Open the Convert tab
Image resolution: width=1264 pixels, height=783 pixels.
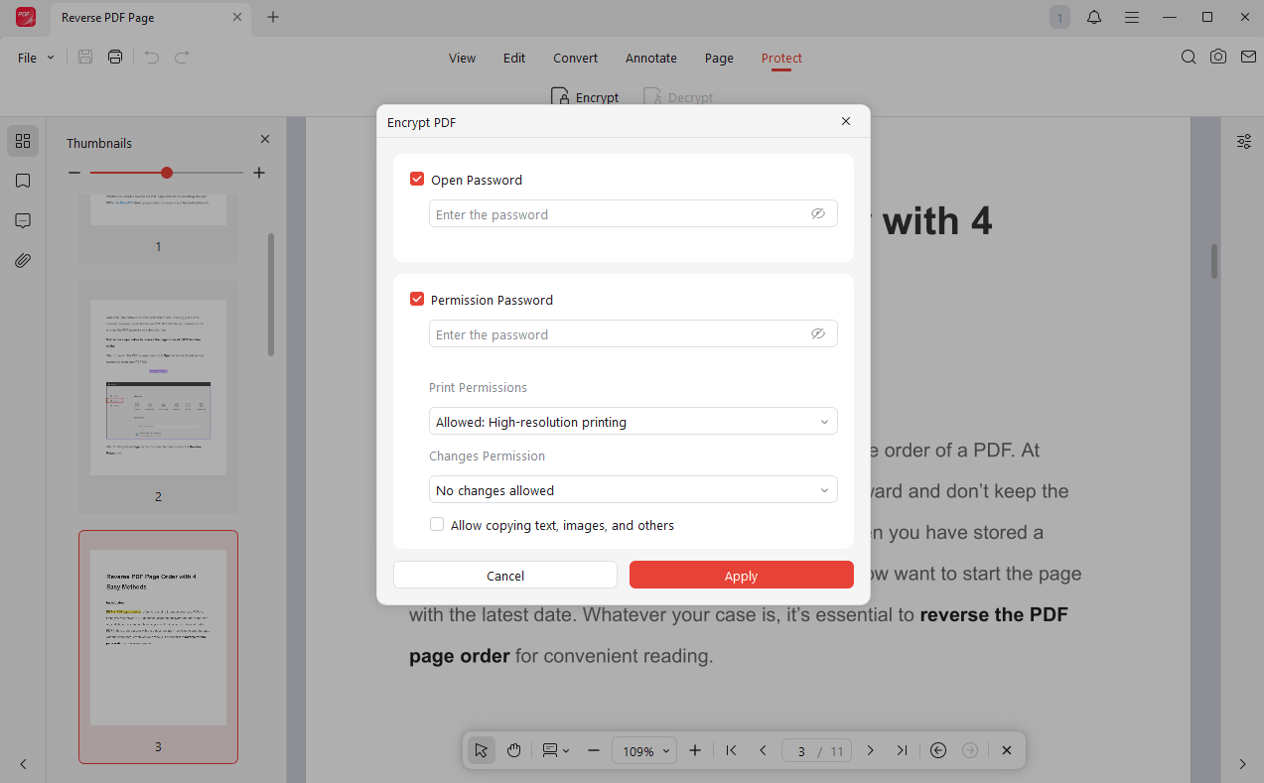(x=576, y=58)
